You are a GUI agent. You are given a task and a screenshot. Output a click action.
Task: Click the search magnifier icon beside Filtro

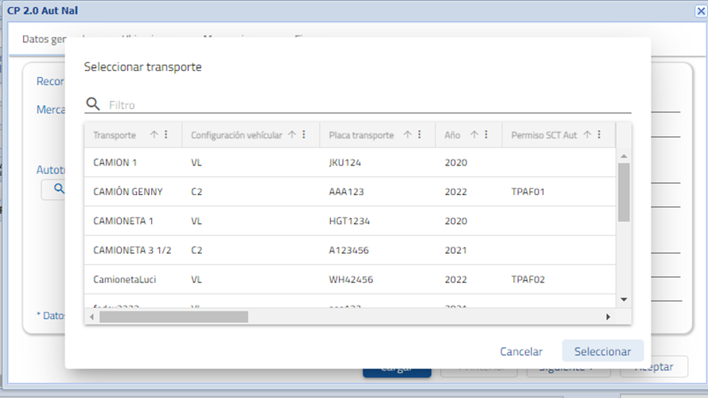pyautogui.click(x=93, y=104)
